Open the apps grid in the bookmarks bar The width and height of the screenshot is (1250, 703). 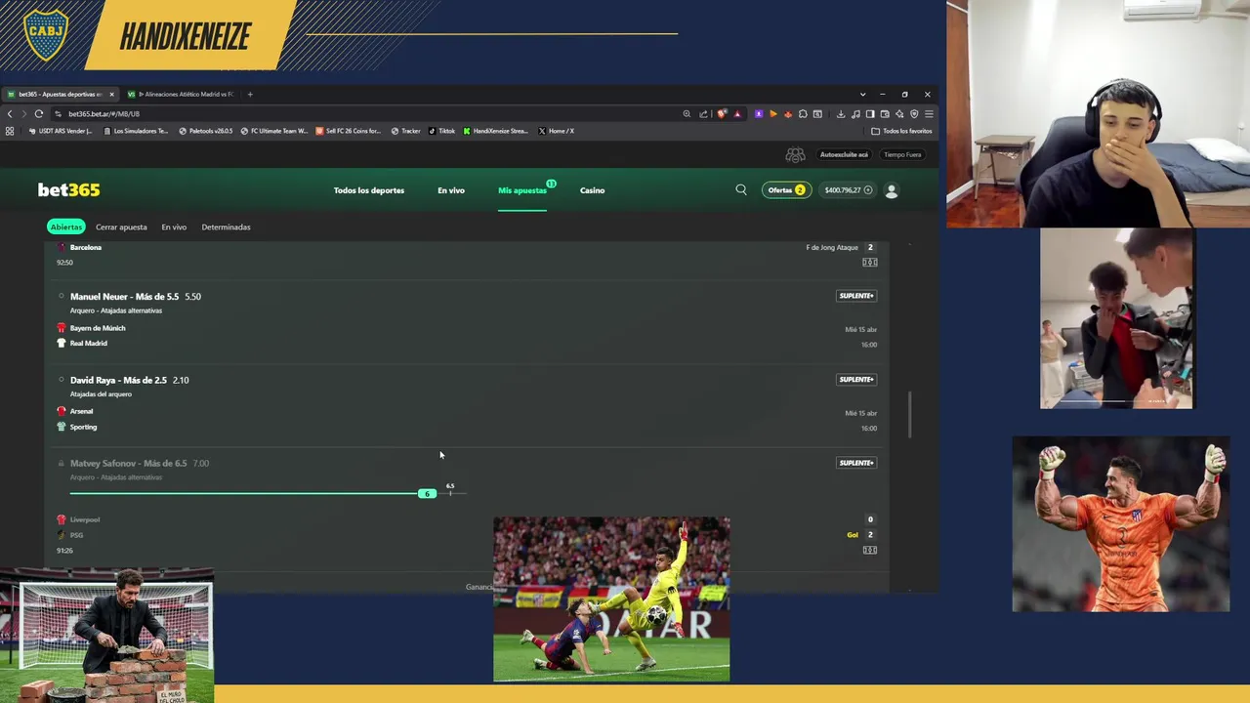10,131
